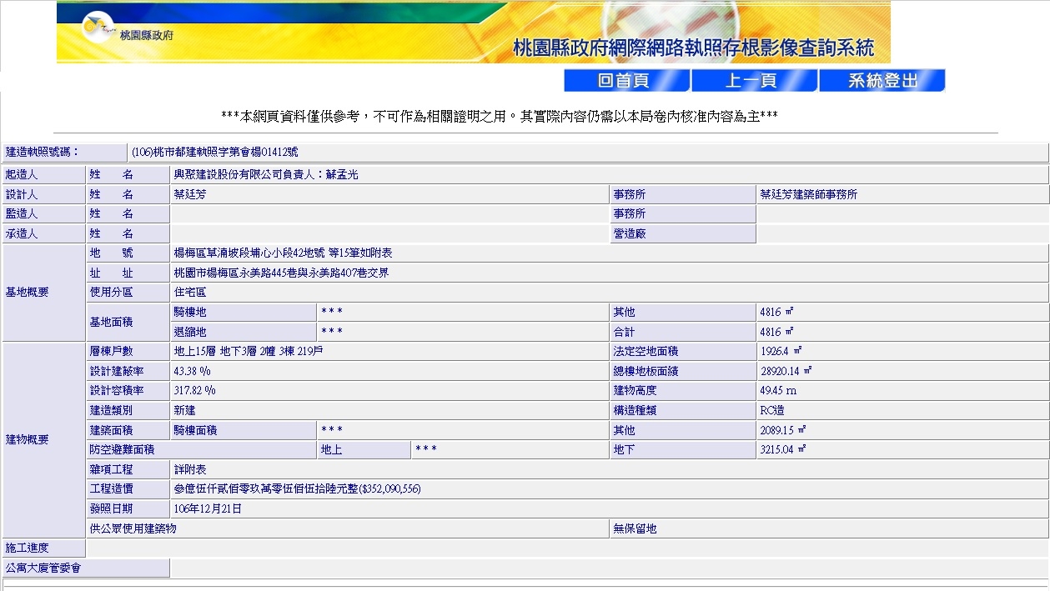Select designer name 蔡廷芳 cell
Screen dimensions: 1050x591
pos(389,194)
